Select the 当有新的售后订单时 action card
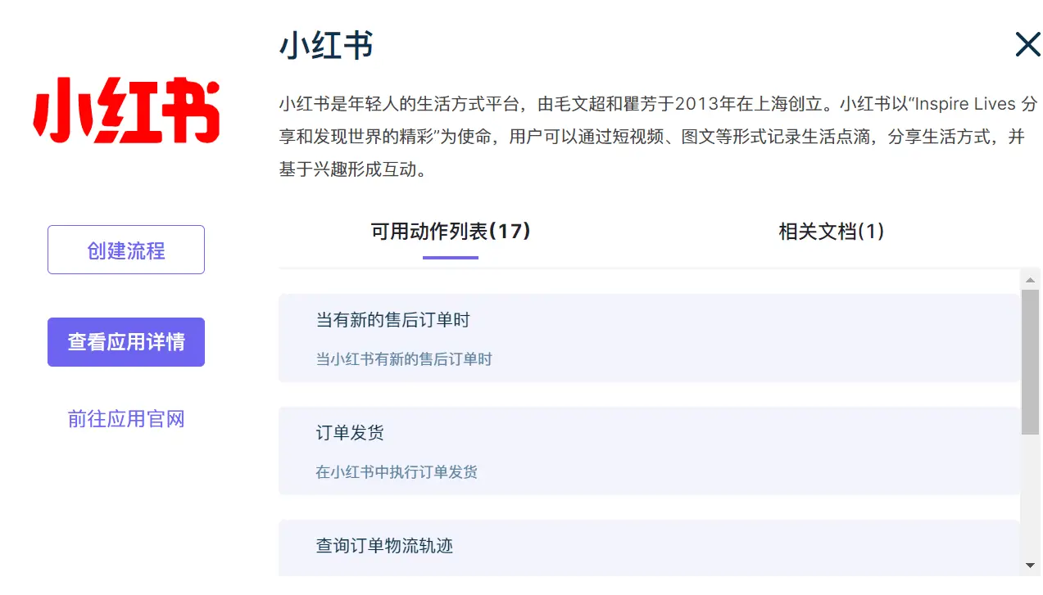The height and width of the screenshot is (595, 1043). (649, 338)
